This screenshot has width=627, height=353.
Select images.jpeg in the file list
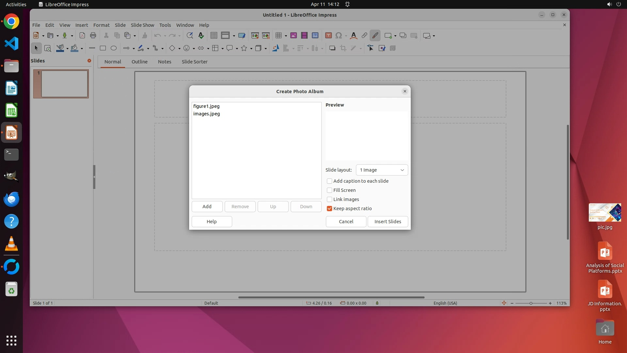(x=206, y=114)
